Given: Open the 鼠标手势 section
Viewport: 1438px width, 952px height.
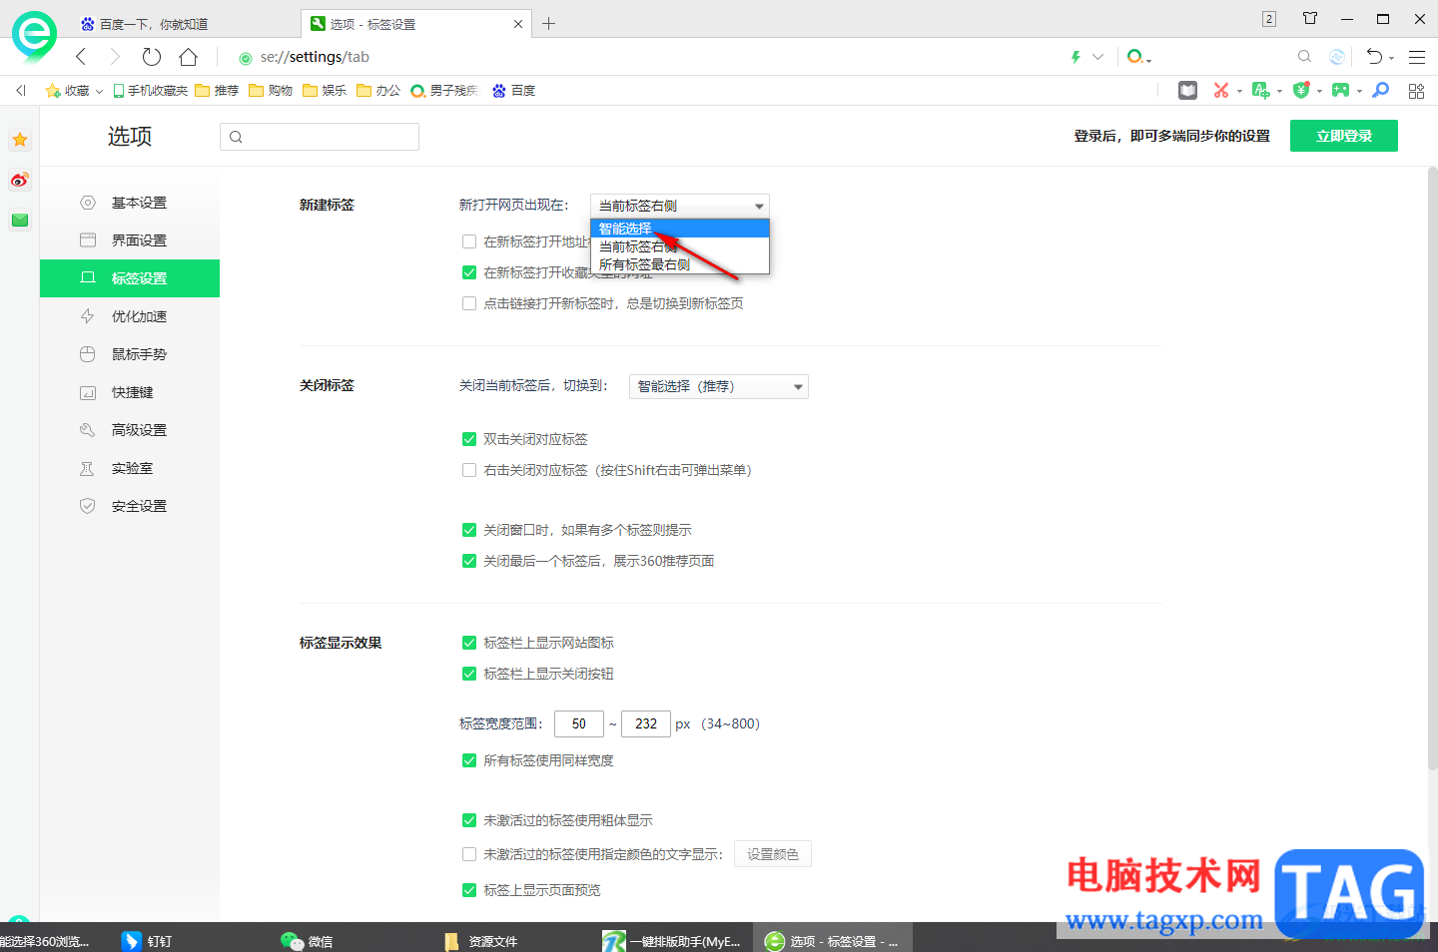Looking at the screenshot, I should pyautogui.click(x=130, y=354).
